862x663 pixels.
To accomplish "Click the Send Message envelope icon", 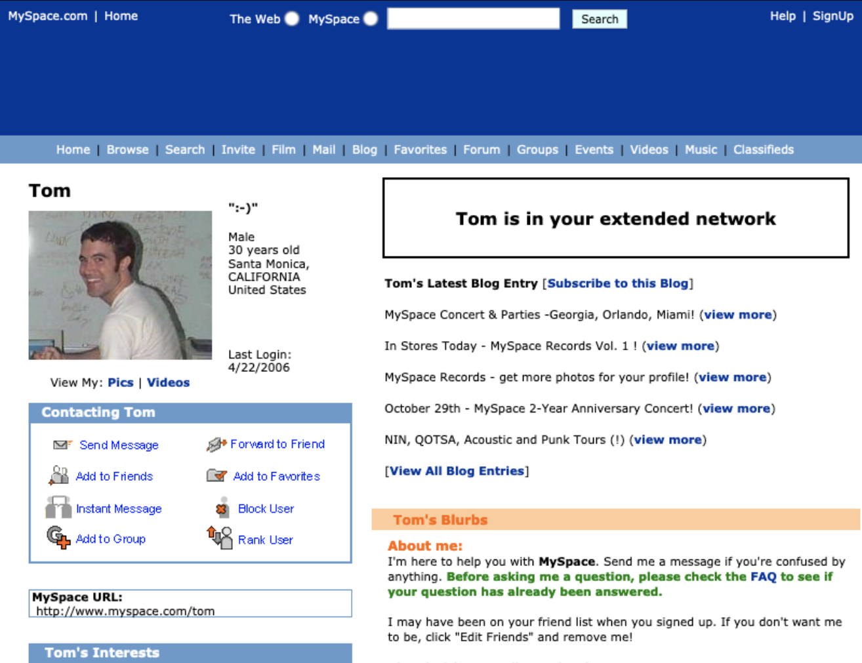I will coord(62,445).
